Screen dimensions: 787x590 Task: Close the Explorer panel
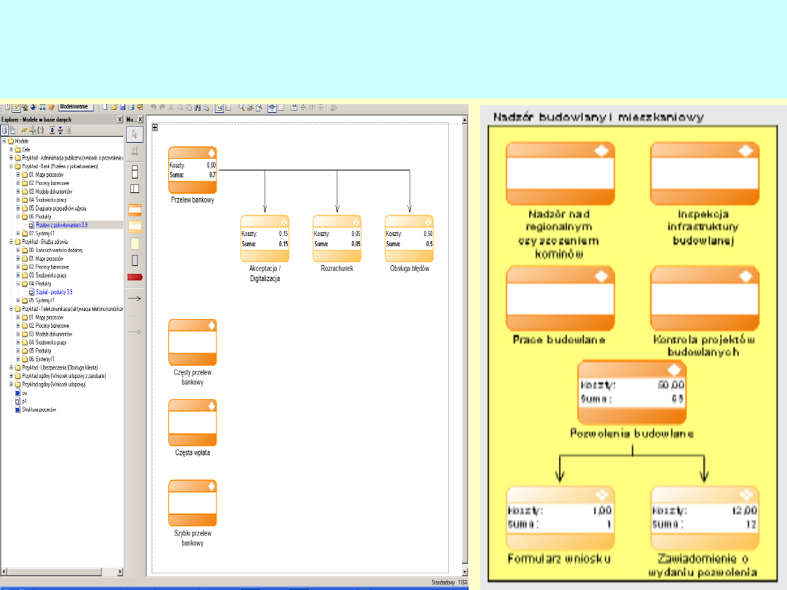[120, 119]
